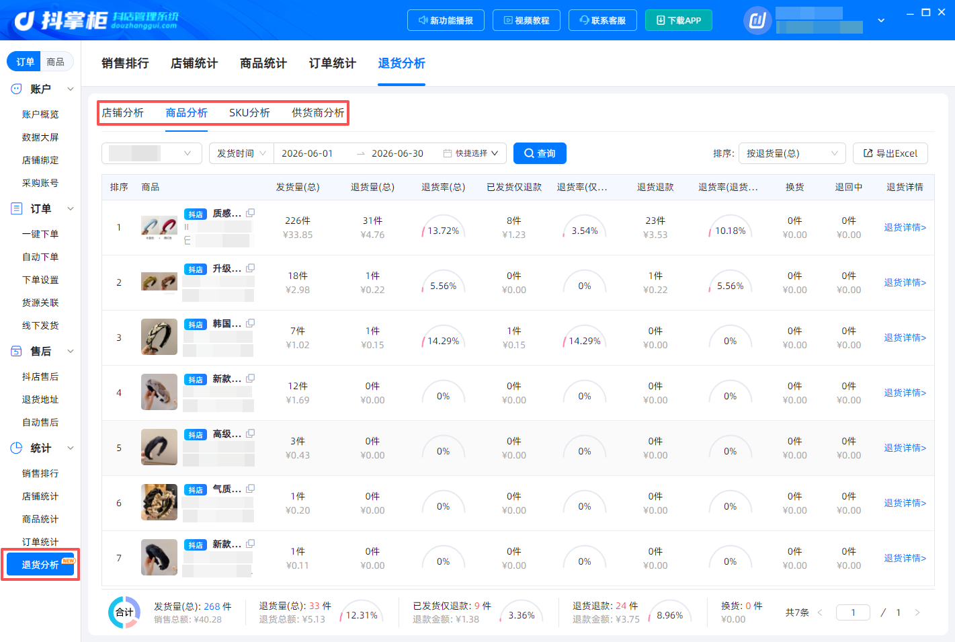Copy product title icon in row 1
Image resolution: width=955 pixels, height=642 pixels.
click(x=251, y=213)
